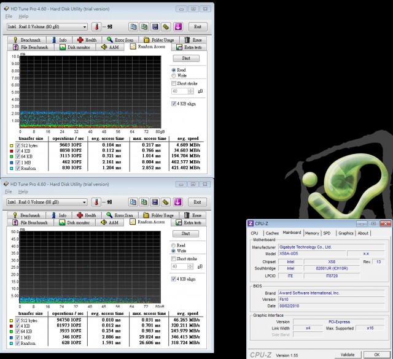Click copy text icon in top HD Tune toolbar
This screenshot has height=359, width=393.
tap(133, 26)
